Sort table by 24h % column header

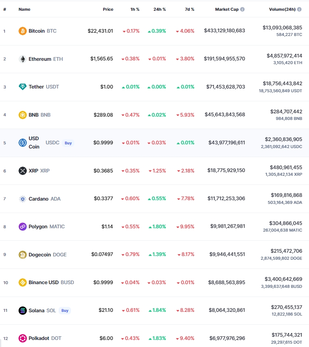160,9
